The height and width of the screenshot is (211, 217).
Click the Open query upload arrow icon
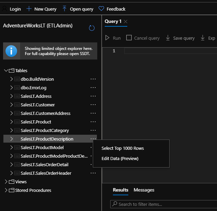(x=64, y=9)
